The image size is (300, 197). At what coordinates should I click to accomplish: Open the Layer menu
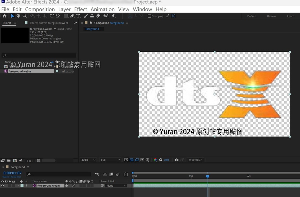[x=64, y=9]
